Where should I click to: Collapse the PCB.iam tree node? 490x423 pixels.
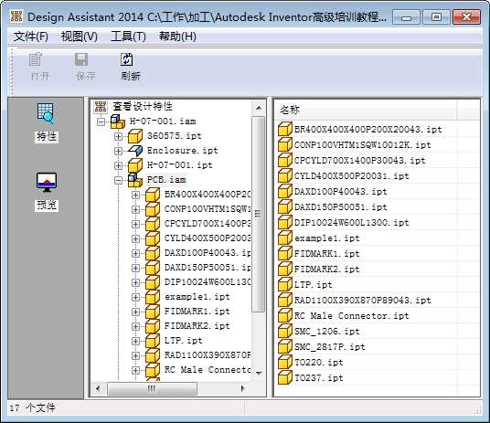pos(118,180)
